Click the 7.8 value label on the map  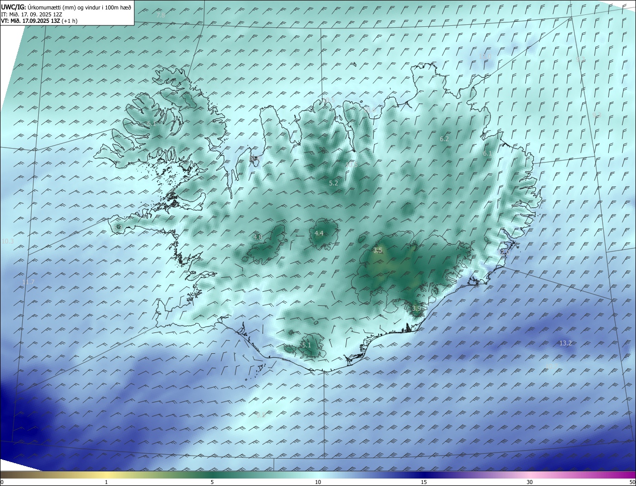point(160,15)
